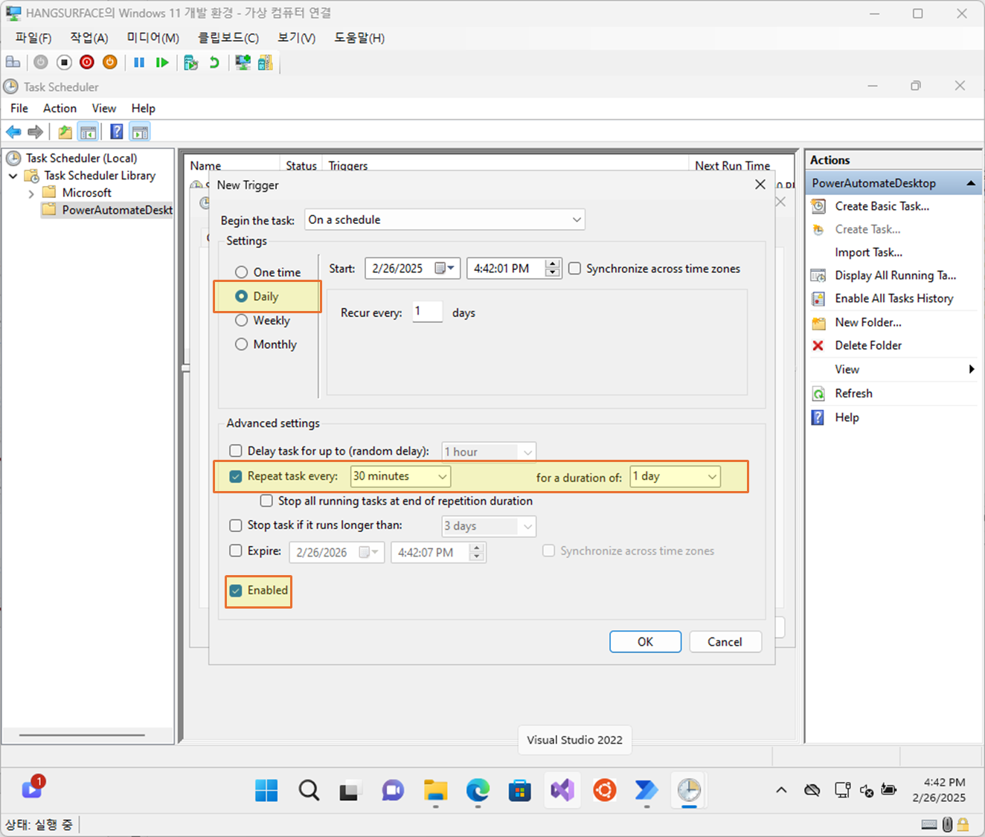Uncheck the Repeat task every checkbox
The height and width of the screenshot is (837, 985).
click(x=236, y=476)
